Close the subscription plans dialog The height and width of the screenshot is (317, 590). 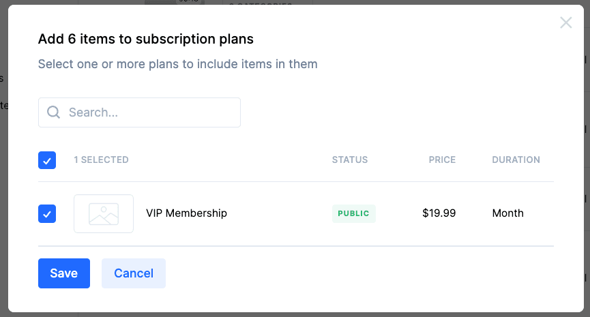pos(565,22)
